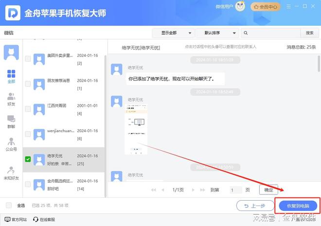This screenshot has height=226, width=321.
Task: Open the WeChat user avatar icon
Action: [240, 6]
